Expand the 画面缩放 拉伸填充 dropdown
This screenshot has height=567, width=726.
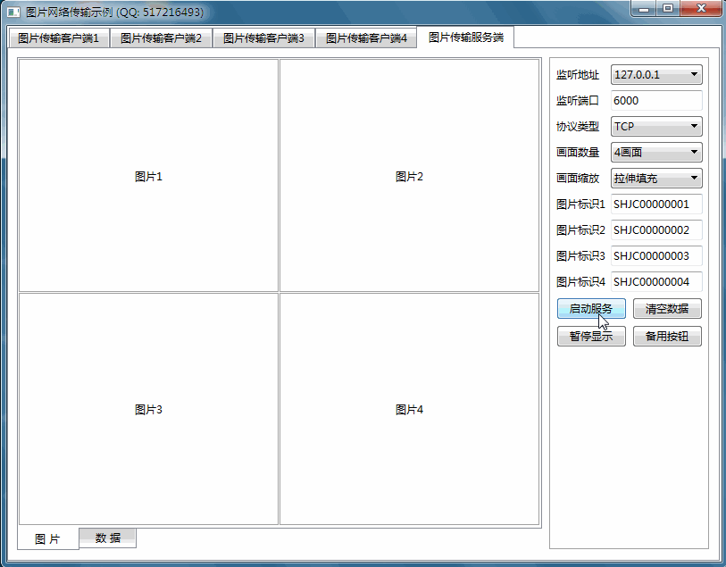pyautogui.click(x=656, y=179)
